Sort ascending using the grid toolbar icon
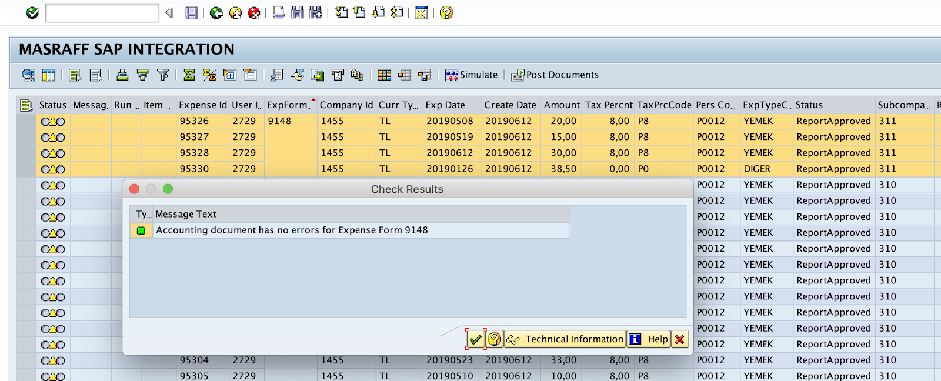This screenshot has height=381, width=941. 122,75
